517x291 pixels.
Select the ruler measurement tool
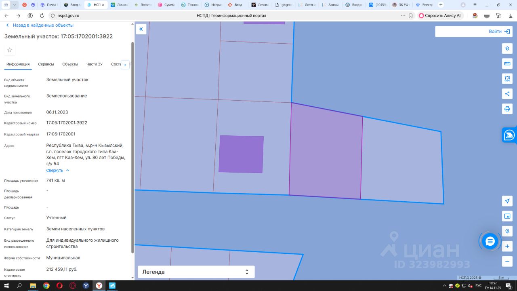point(507,63)
